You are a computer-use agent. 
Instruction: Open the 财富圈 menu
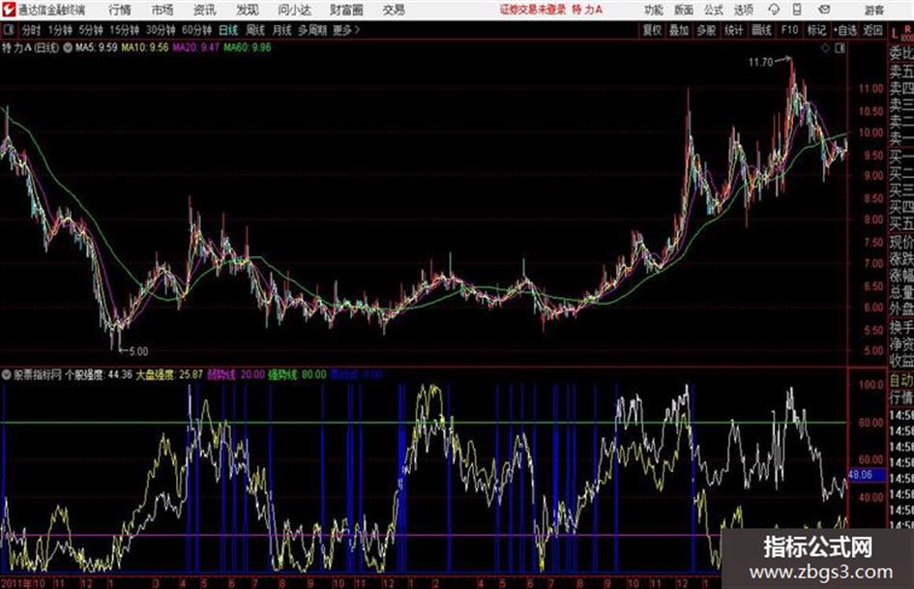pyautogui.click(x=346, y=10)
